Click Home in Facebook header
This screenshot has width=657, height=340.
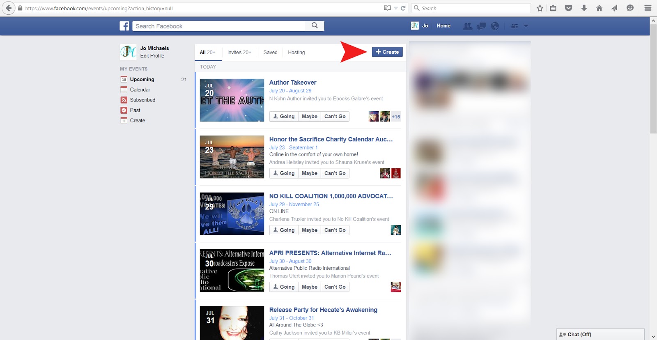[x=443, y=26]
